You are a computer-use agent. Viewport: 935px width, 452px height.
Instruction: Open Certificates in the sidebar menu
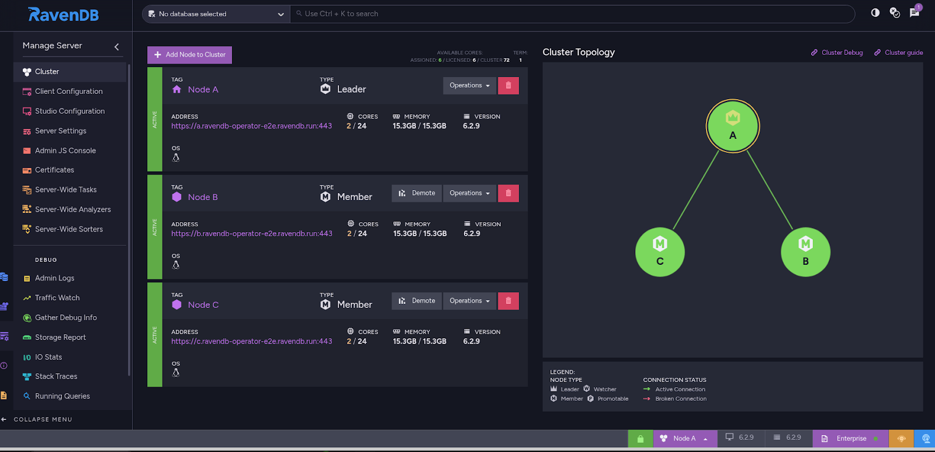pyautogui.click(x=54, y=170)
